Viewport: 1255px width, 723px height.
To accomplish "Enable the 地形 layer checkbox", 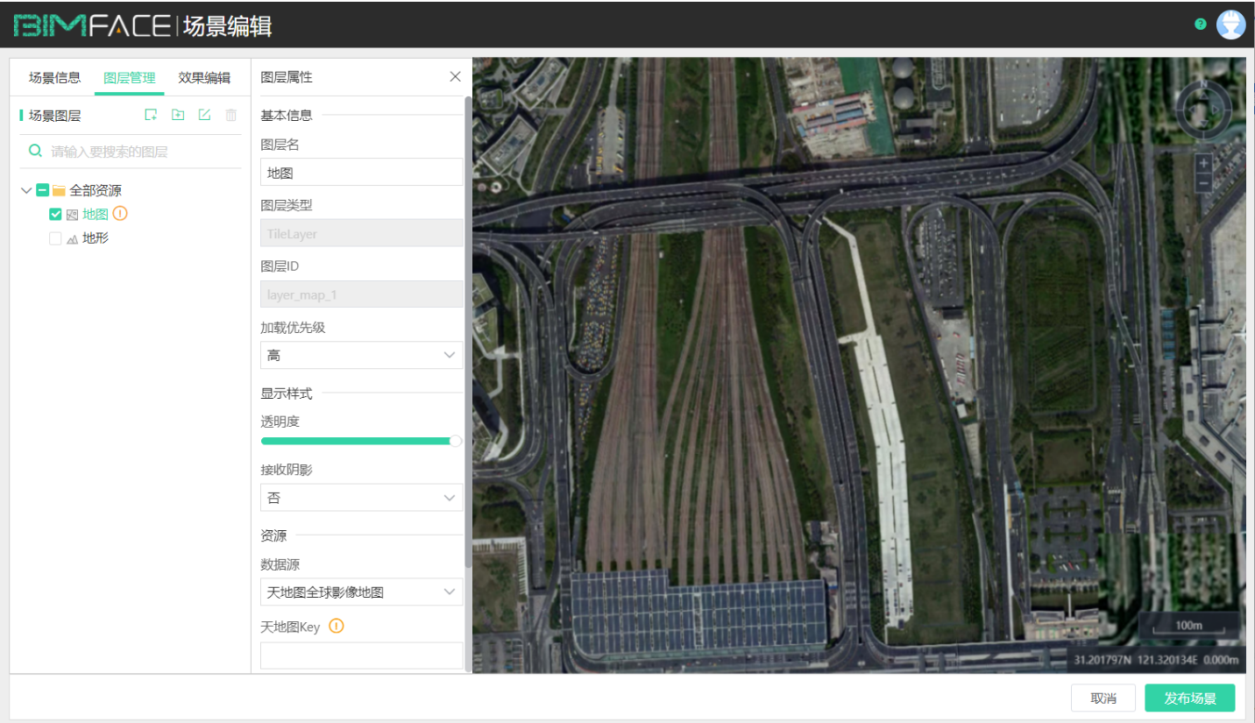I will pyautogui.click(x=55, y=238).
